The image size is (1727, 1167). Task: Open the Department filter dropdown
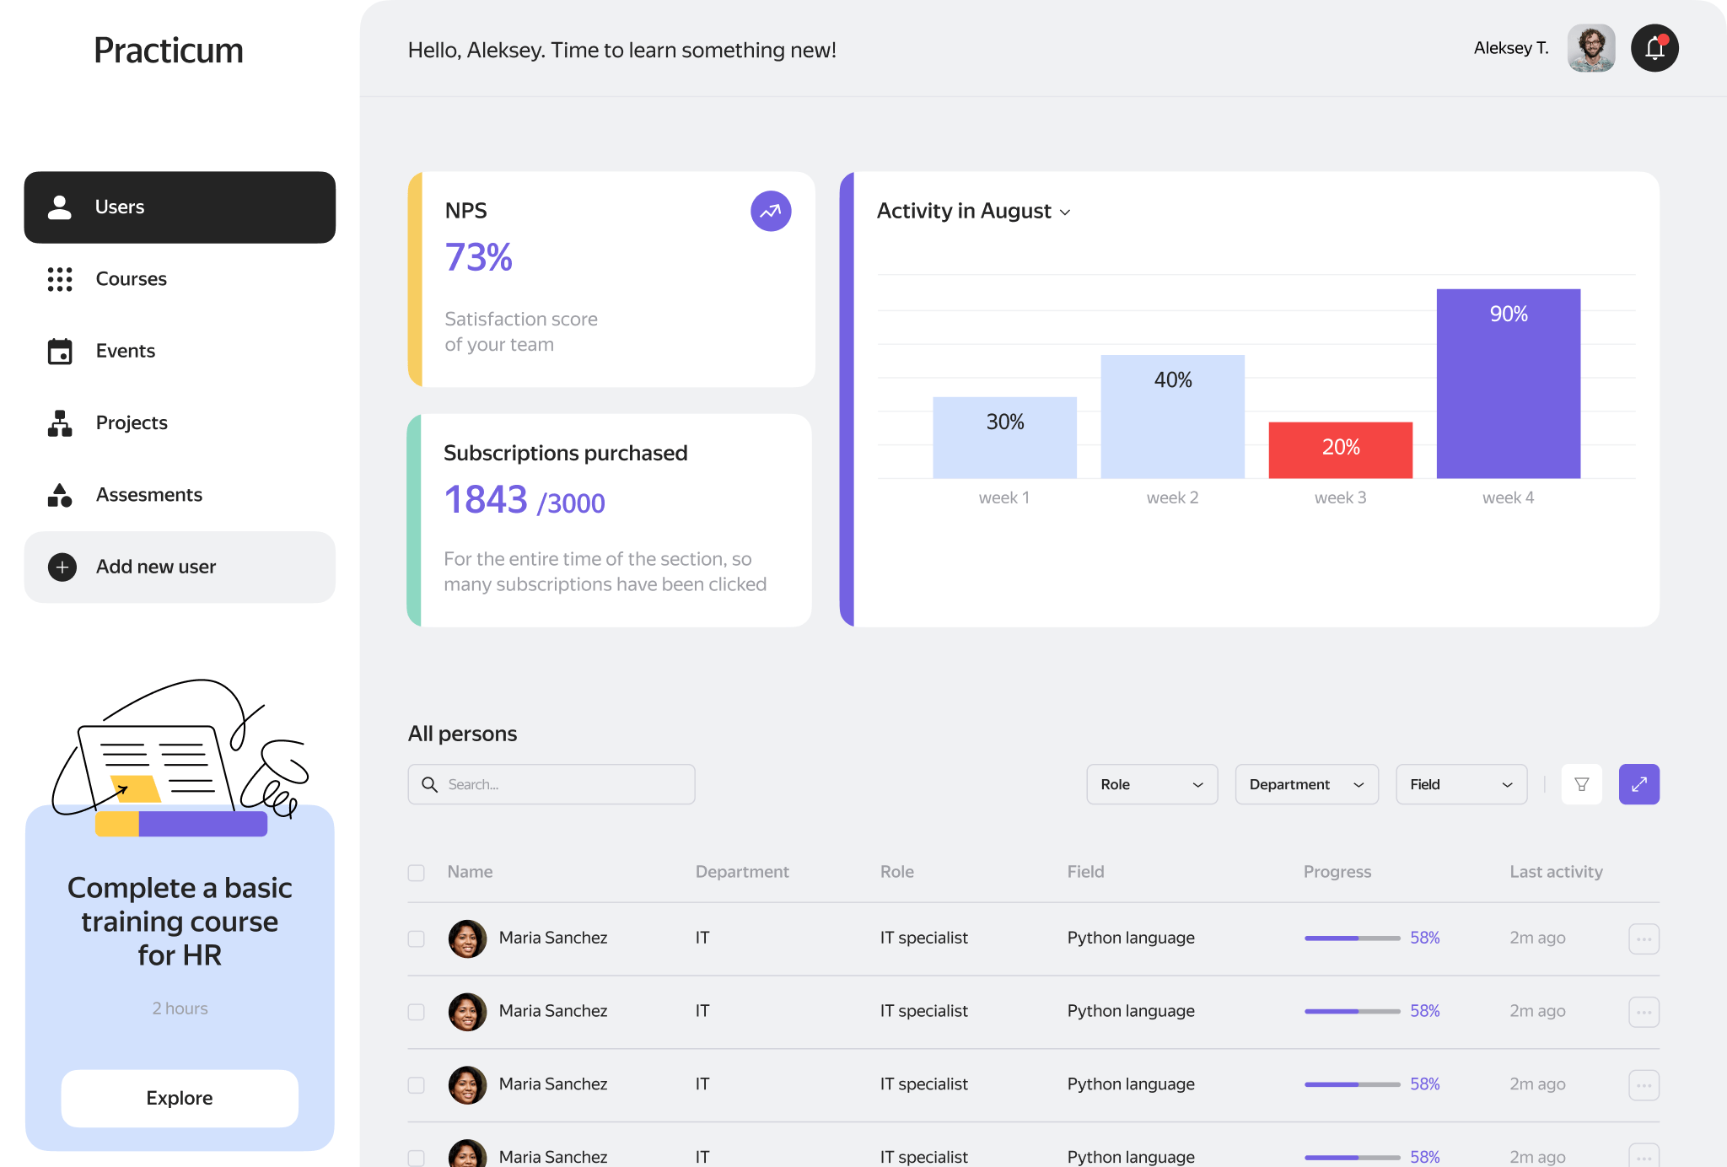click(1306, 784)
